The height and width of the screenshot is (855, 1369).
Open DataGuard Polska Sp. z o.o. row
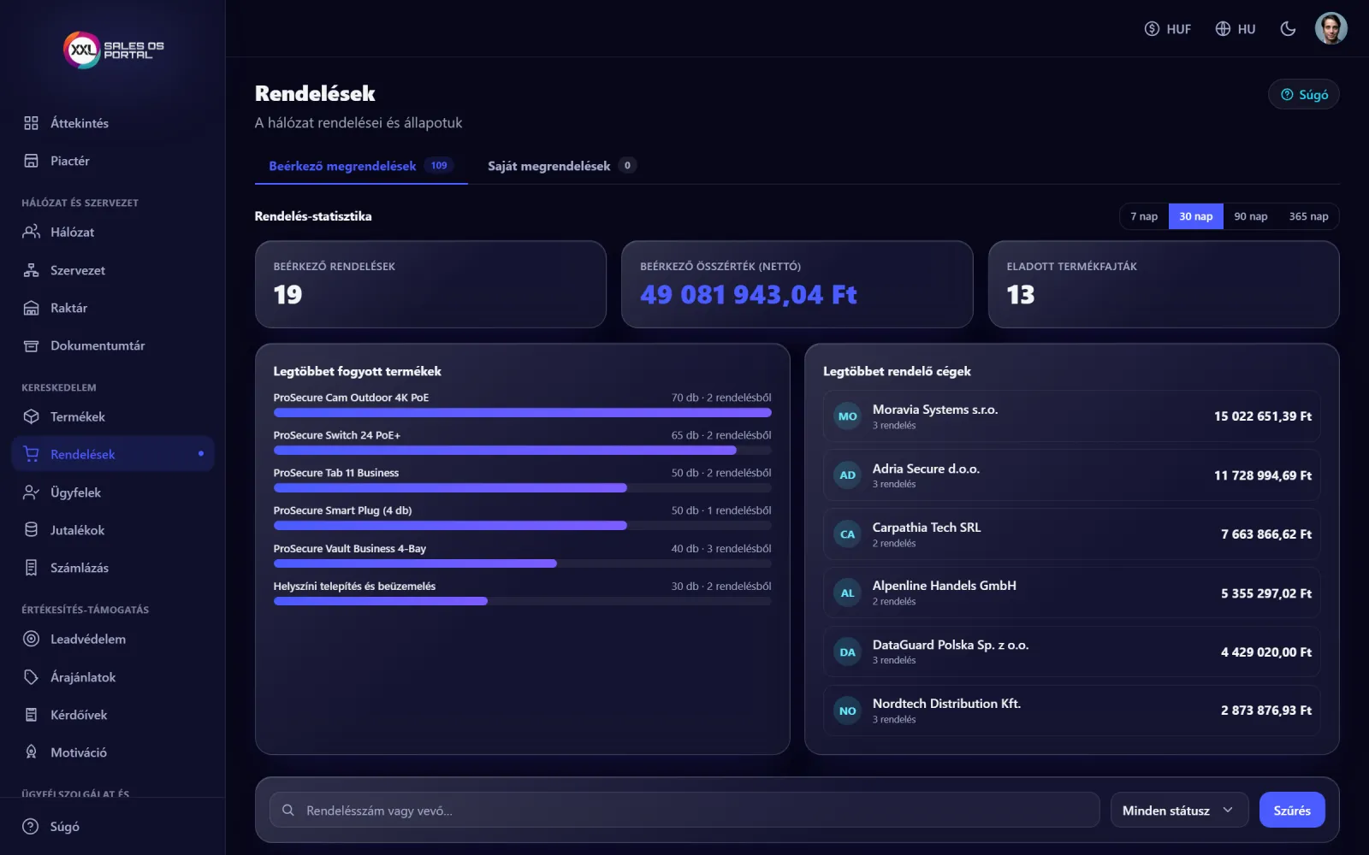point(1071,652)
